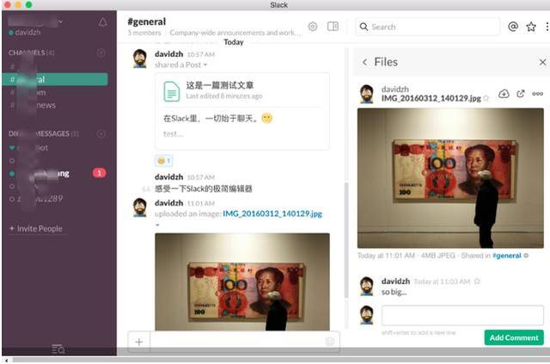Toggle the emoji reaction on the post
The image size is (550, 364).
[x=163, y=161]
